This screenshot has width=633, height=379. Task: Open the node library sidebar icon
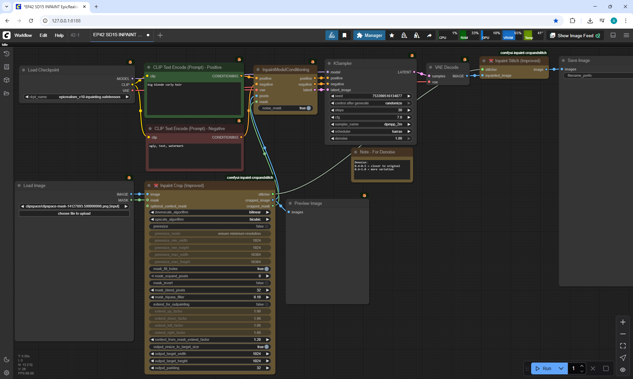pyautogui.click(x=7, y=67)
